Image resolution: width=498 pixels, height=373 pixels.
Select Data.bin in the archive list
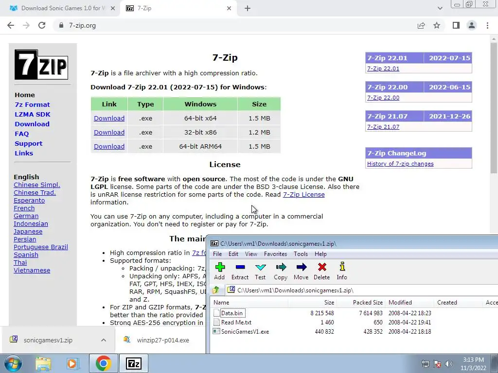coord(232,313)
